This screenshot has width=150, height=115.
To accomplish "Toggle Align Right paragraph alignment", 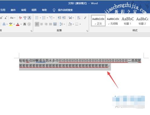I will [x=46, y=24].
